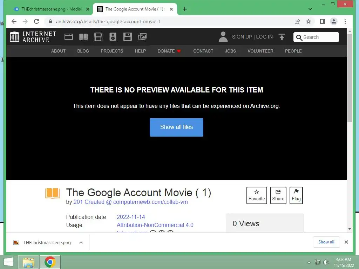Open the CONTACT menu item
Image resolution: width=359 pixels, height=269 pixels.
pos(203,51)
